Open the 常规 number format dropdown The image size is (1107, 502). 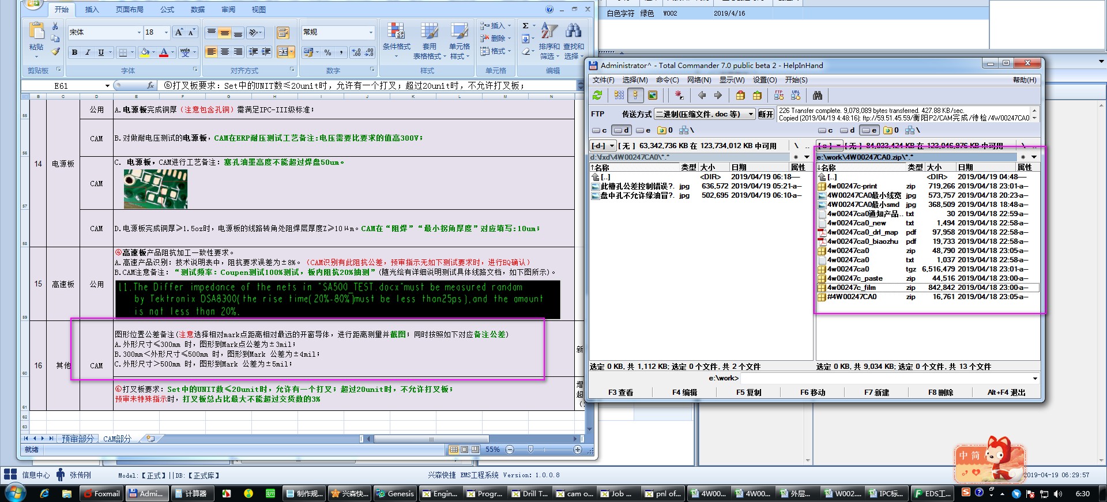click(x=371, y=32)
